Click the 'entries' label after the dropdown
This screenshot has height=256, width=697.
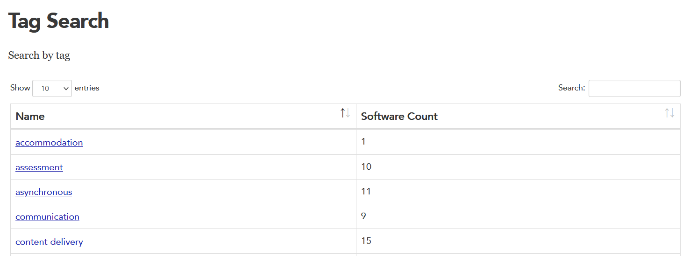[87, 88]
